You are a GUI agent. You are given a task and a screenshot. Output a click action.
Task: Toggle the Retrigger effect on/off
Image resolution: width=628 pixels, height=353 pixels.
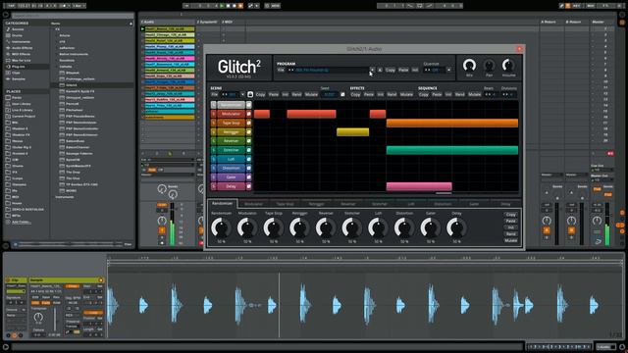[232, 132]
